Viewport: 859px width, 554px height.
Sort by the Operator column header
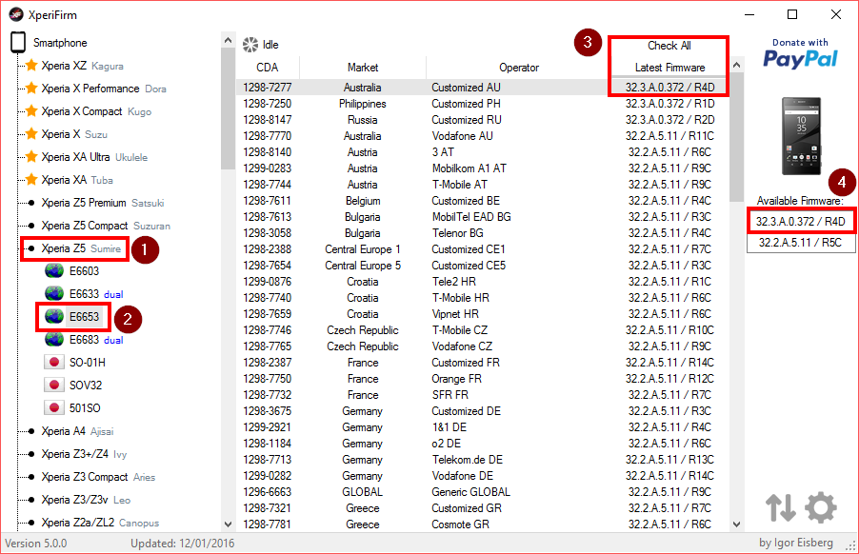[519, 68]
